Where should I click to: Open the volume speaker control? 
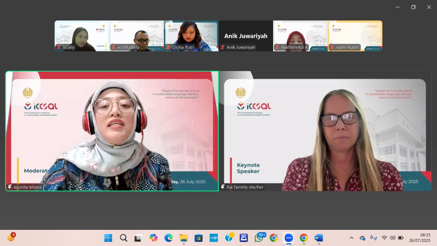[x=392, y=238]
